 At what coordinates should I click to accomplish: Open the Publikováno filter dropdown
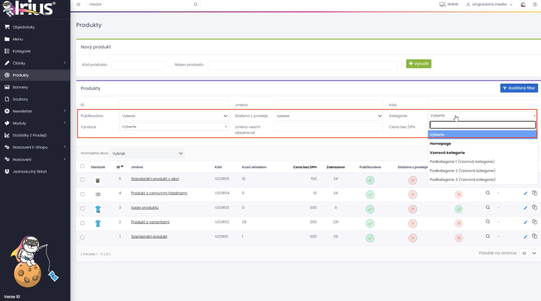tap(174, 116)
